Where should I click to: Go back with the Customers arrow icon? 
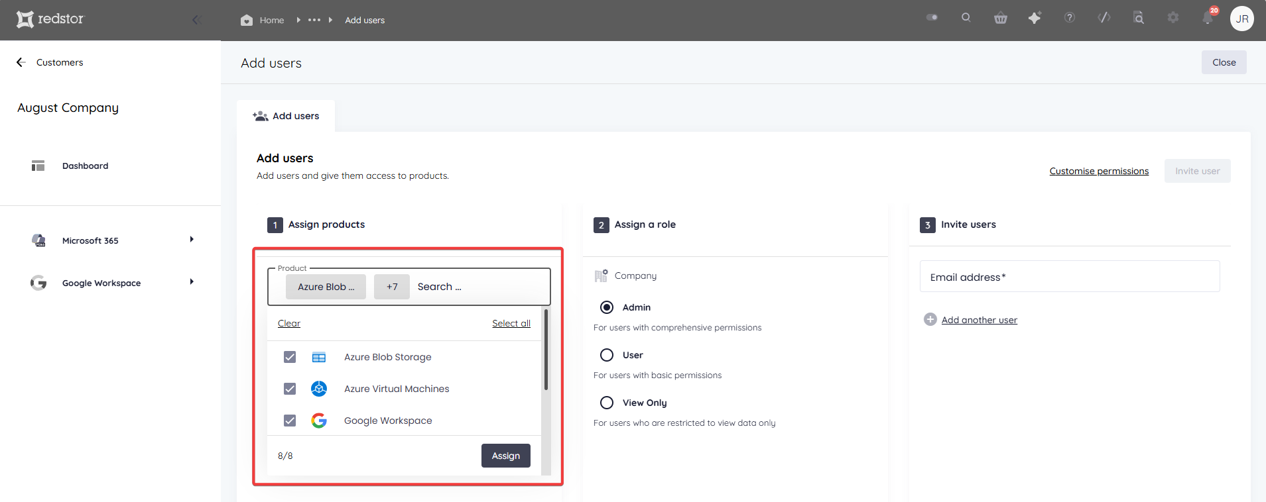point(21,62)
